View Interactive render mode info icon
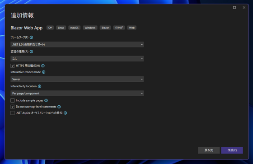Viewport: 253px width, 164px height. (x=44, y=72)
